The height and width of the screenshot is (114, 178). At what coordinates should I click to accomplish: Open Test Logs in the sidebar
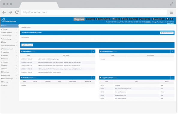[9, 82]
